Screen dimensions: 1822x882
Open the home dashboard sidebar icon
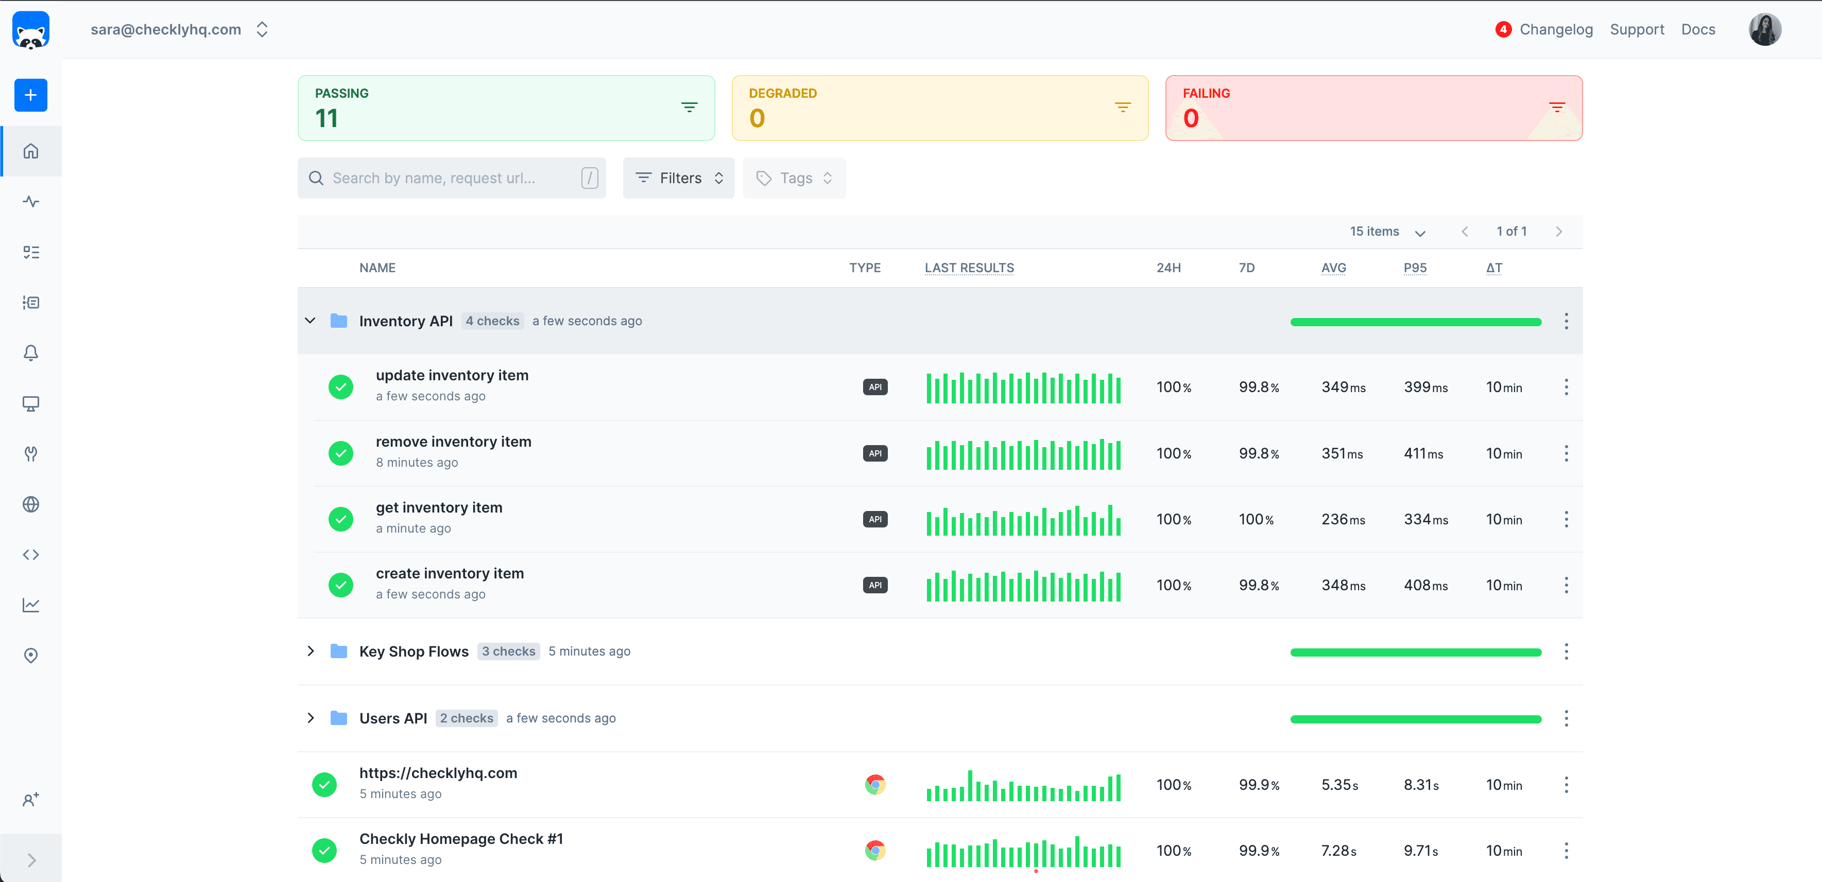tap(30, 151)
